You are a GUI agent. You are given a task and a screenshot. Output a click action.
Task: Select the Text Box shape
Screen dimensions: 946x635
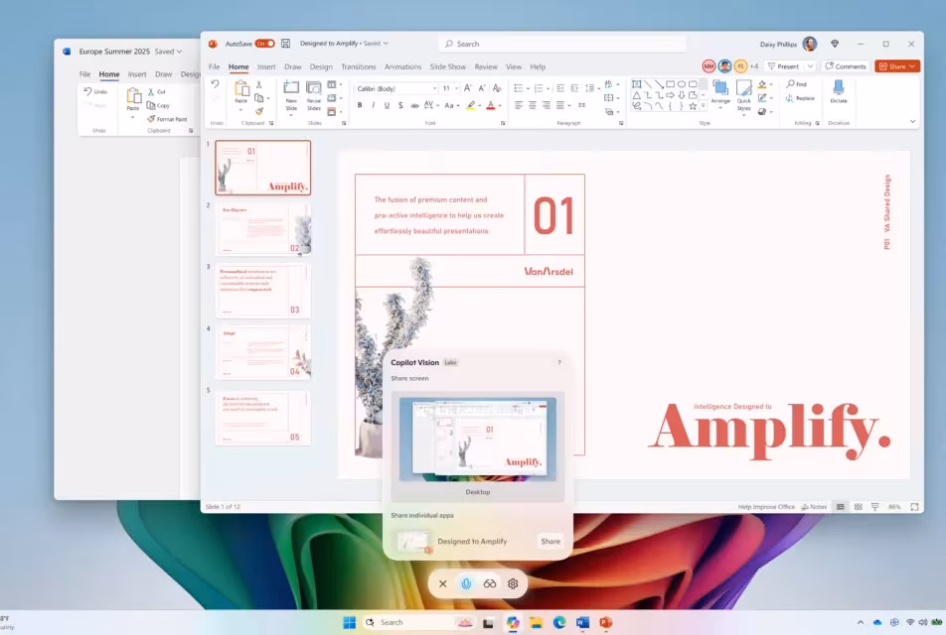(637, 84)
